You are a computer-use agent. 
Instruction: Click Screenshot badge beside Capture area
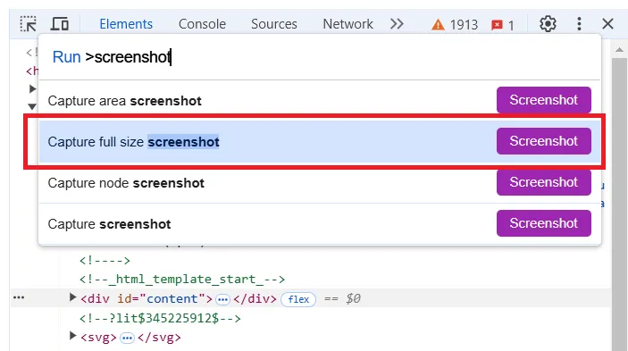[543, 100]
